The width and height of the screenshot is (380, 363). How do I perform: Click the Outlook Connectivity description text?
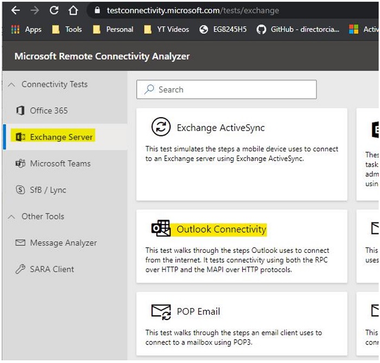pos(237,260)
